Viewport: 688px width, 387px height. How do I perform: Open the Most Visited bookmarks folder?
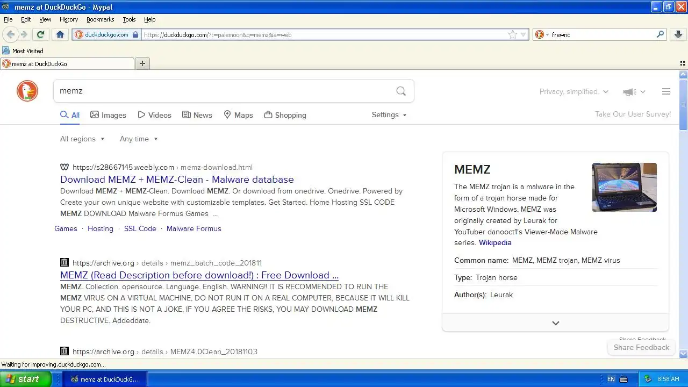point(23,51)
